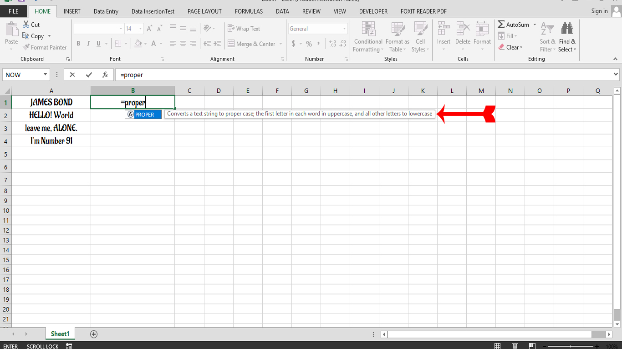
Task: Expand the font name combo box
Action: click(121, 29)
